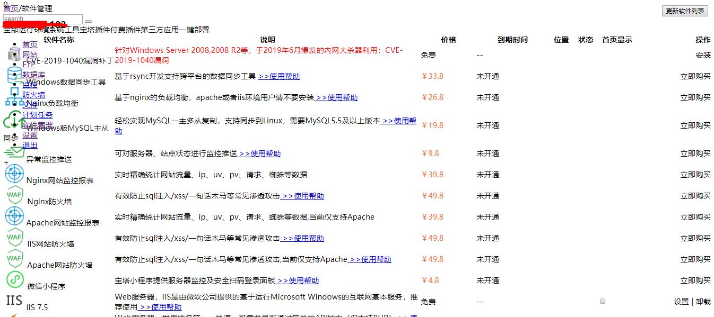Click 立即购买 for Windows数据同步工具
The width and height of the screenshot is (714, 317).
pos(695,76)
